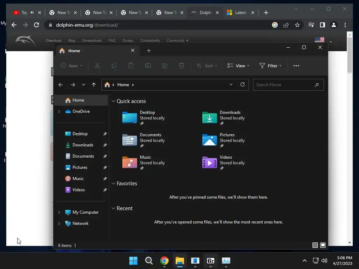359x269 pixels.
Task: Open the Desktop folder in Quick access
Action: [143, 118]
